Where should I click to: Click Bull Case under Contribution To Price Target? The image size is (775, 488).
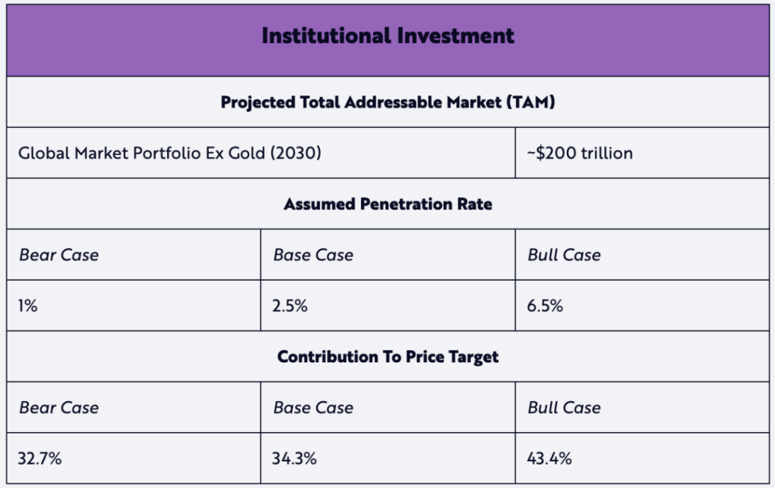click(x=565, y=407)
